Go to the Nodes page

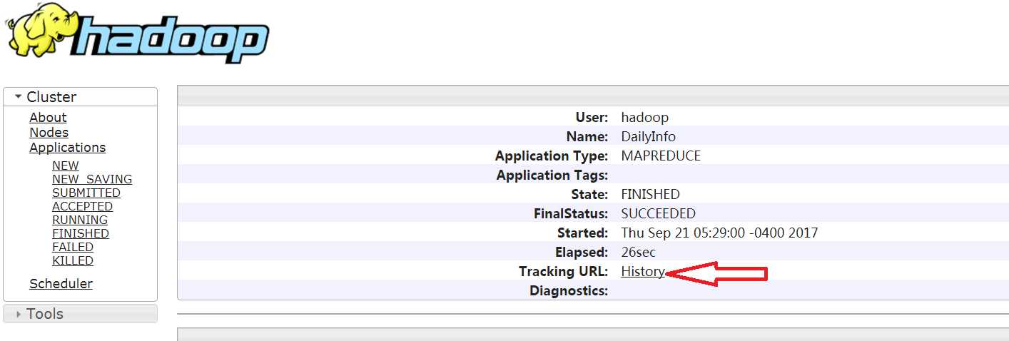tap(49, 133)
